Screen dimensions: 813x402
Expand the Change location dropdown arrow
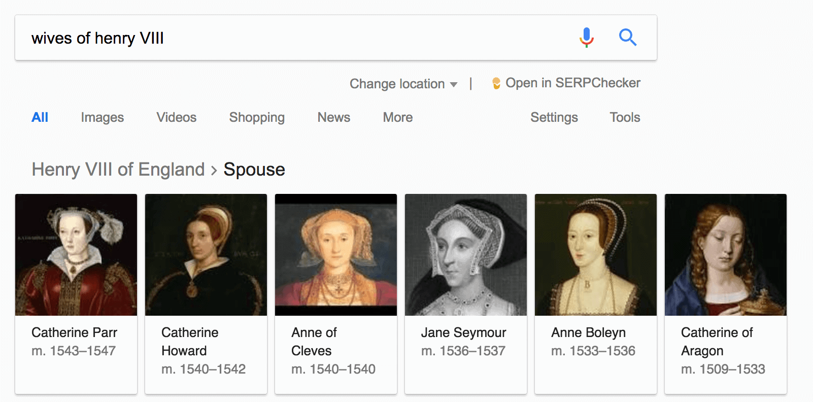tap(454, 84)
